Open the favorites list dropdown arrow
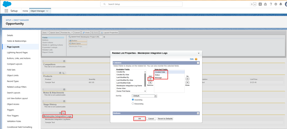Viewport: 287px width, 129px height. [255, 4]
